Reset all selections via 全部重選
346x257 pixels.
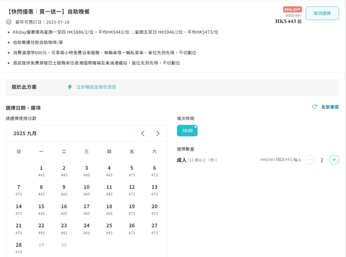[330, 107]
